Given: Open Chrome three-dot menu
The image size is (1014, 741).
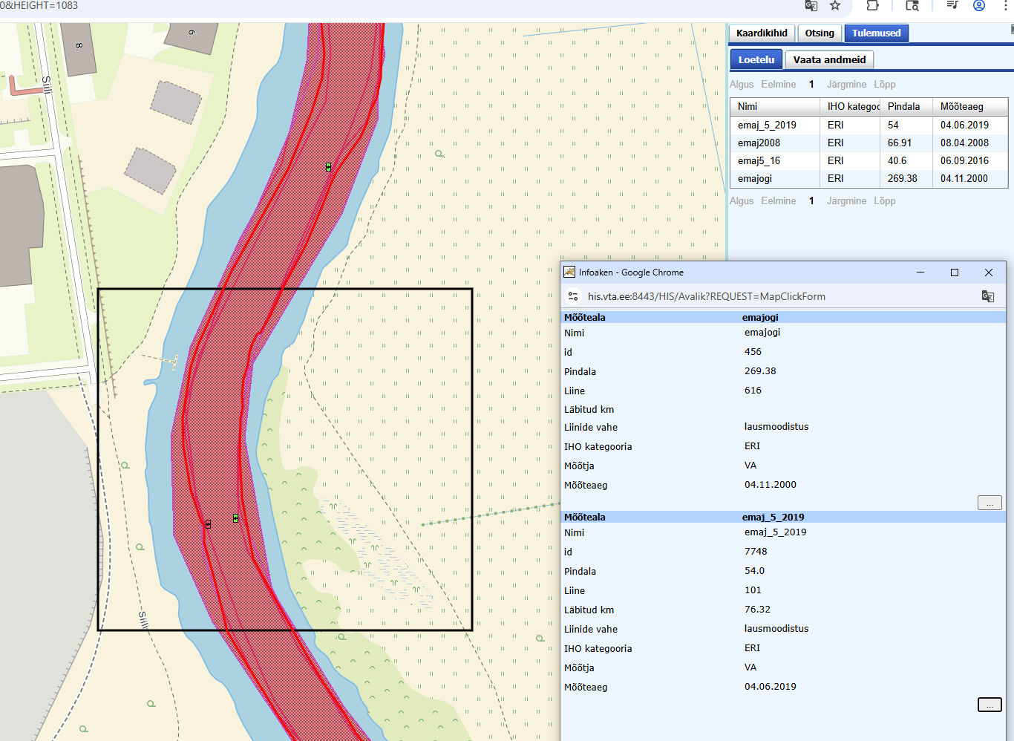Looking at the screenshot, I should pyautogui.click(x=1006, y=6).
